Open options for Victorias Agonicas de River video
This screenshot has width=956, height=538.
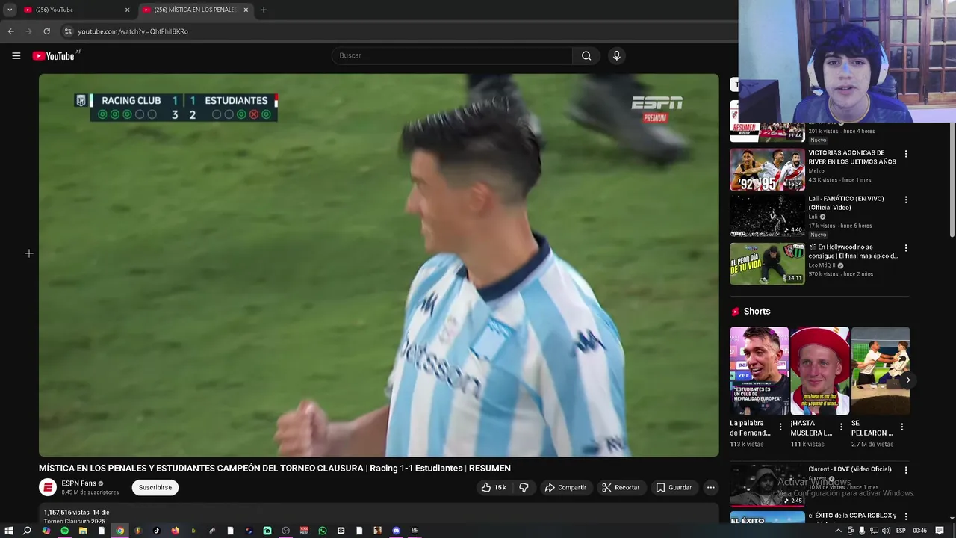click(x=906, y=154)
